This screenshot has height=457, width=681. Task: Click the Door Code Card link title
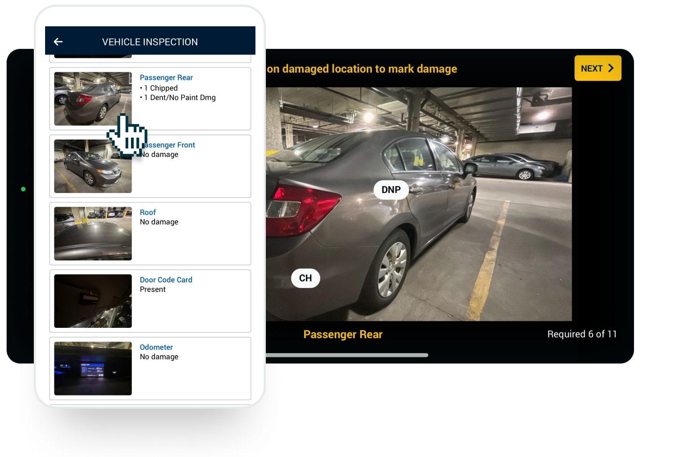pyautogui.click(x=166, y=280)
